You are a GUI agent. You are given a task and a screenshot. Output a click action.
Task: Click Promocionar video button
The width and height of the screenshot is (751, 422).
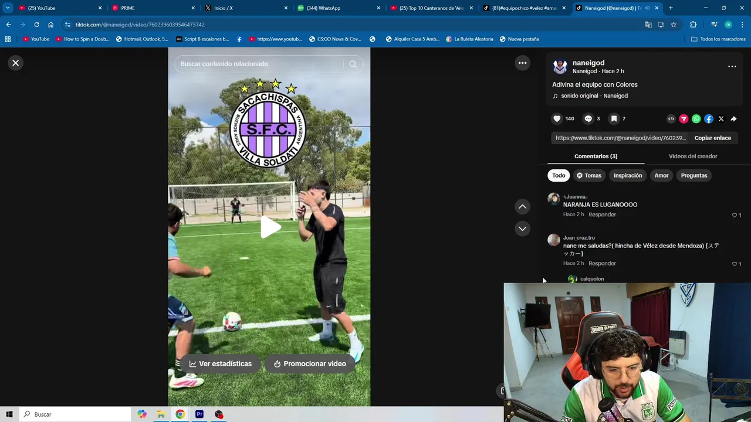(310, 363)
